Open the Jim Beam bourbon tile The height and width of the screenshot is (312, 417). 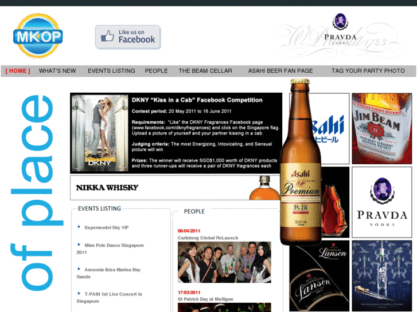coord(382,128)
